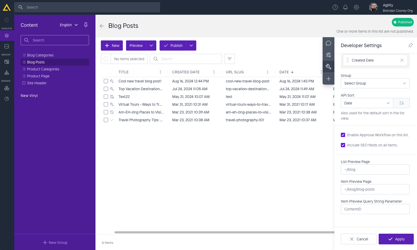The height and width of the screenshot is (250, 417).
Task: Pin the Content sidebar panel
Action: coord(86,25)
